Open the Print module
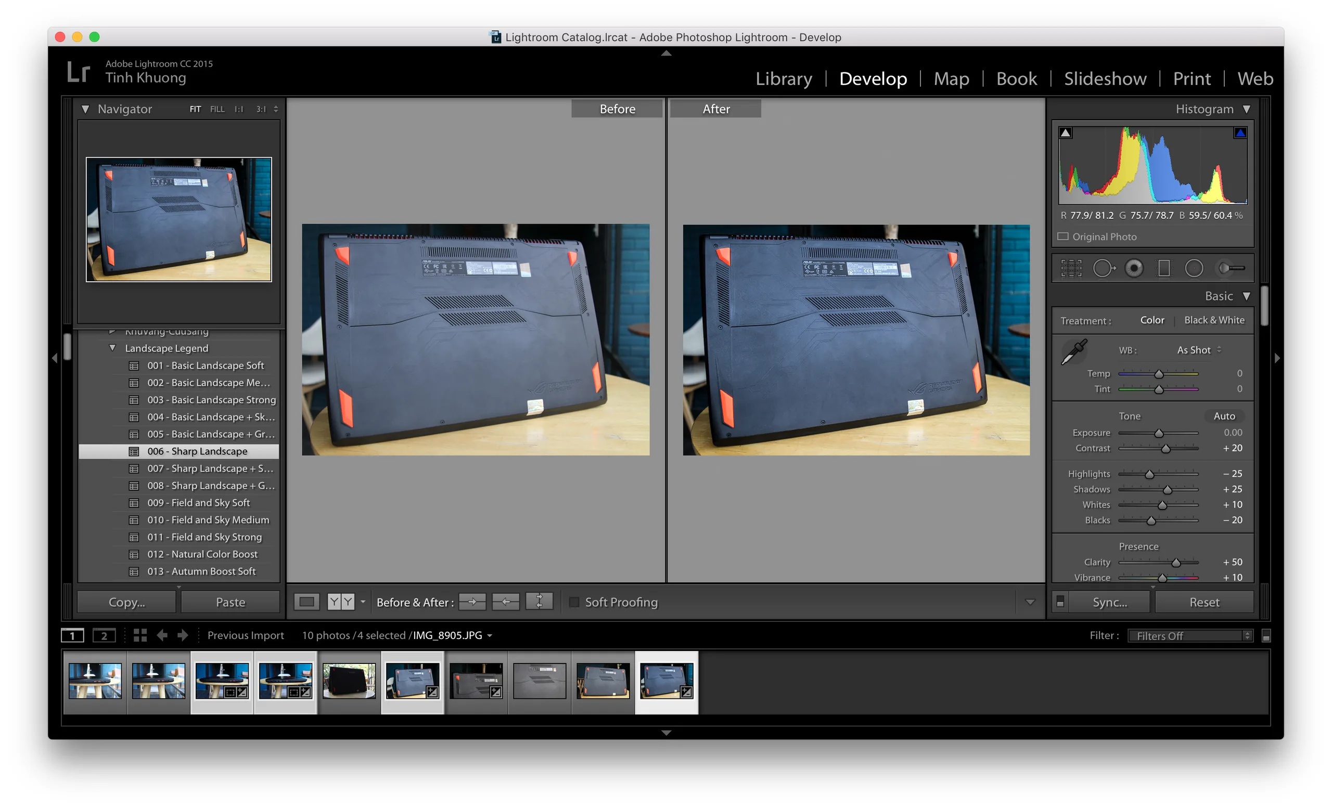1332x808 pixels. tap(1192, 79)
